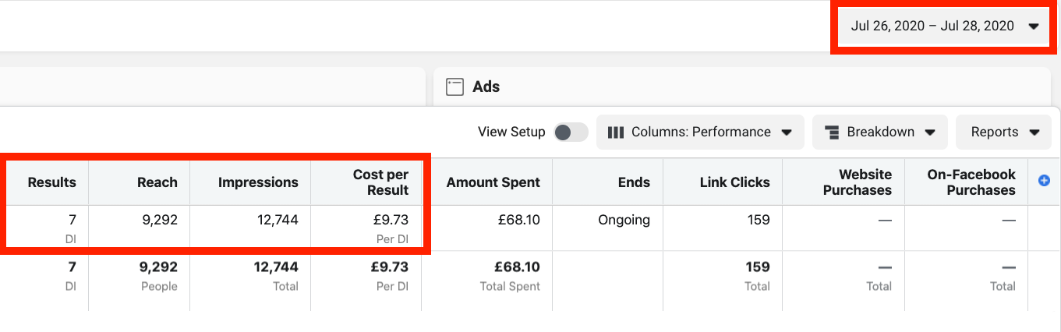This screenshot has width=1061, height=332.
Task: Sort by Cost per Result column header
Action: (x=380, y=182)
